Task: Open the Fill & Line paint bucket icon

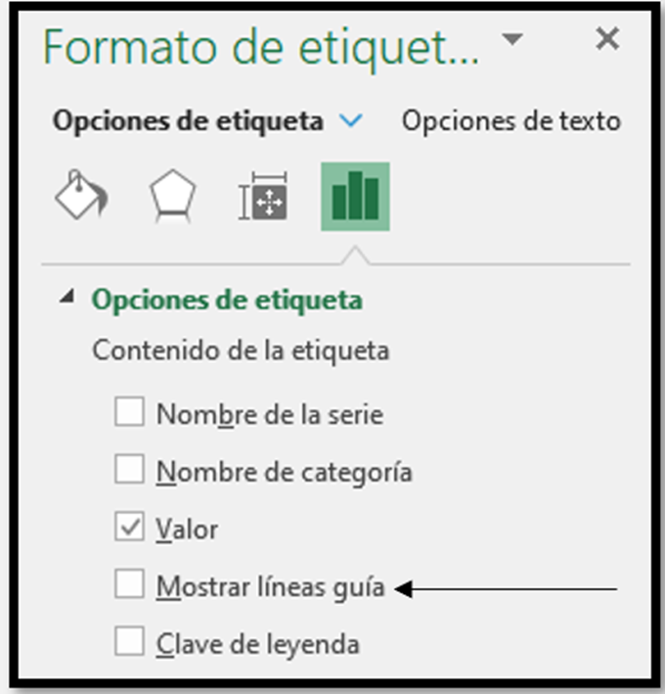Action: click(x=82, y=195)
